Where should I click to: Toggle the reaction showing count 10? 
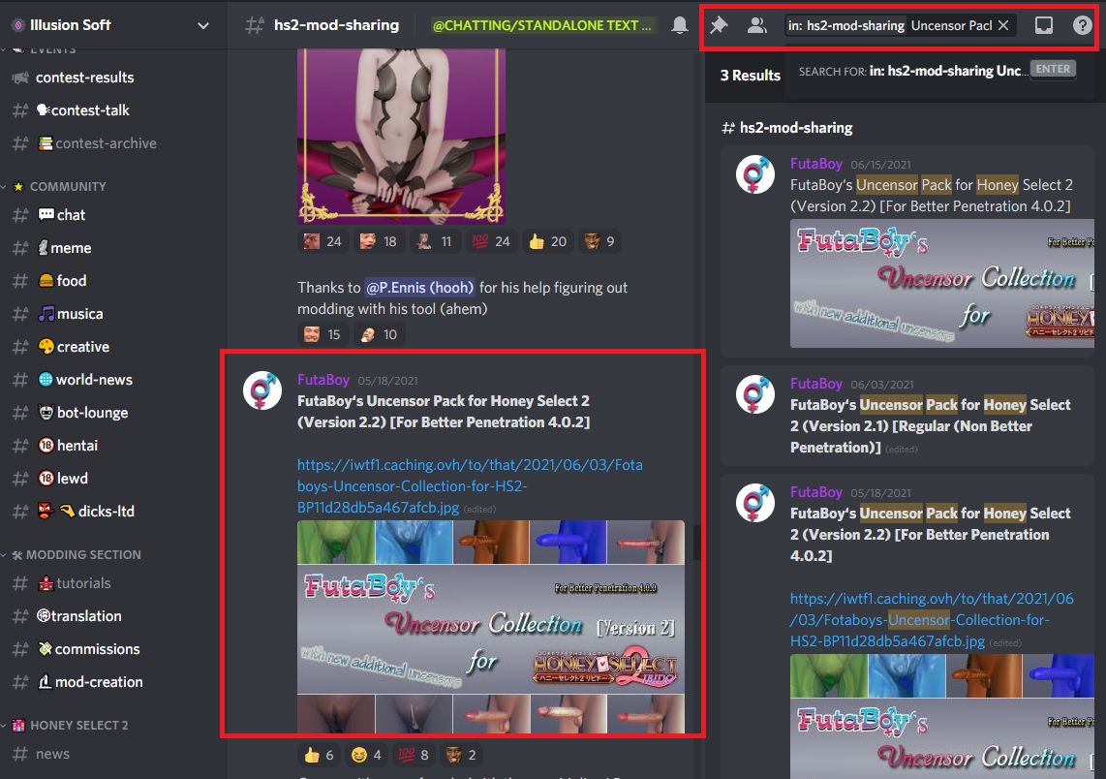(378, 334)
